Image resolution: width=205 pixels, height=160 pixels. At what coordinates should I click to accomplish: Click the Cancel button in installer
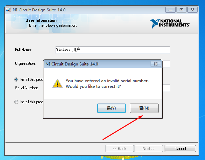180,149
